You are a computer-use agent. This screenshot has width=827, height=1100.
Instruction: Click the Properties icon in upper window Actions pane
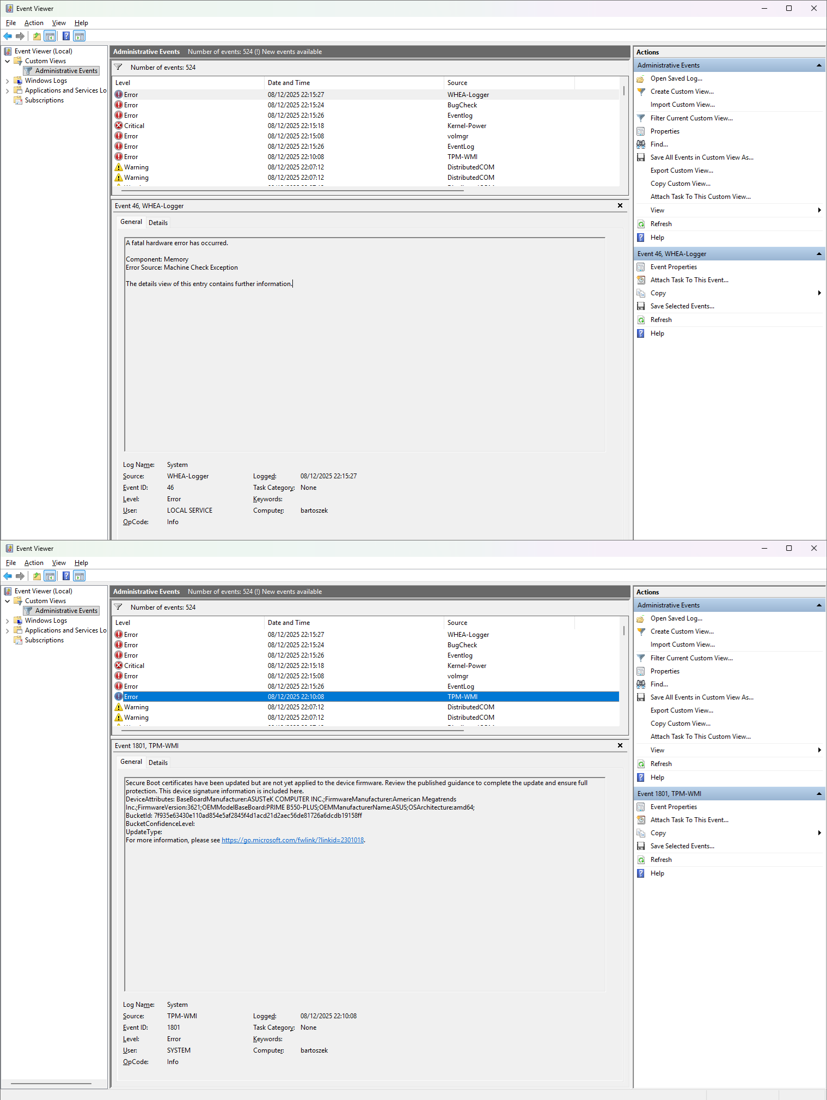pyautogui.click(x=641, y=131)
